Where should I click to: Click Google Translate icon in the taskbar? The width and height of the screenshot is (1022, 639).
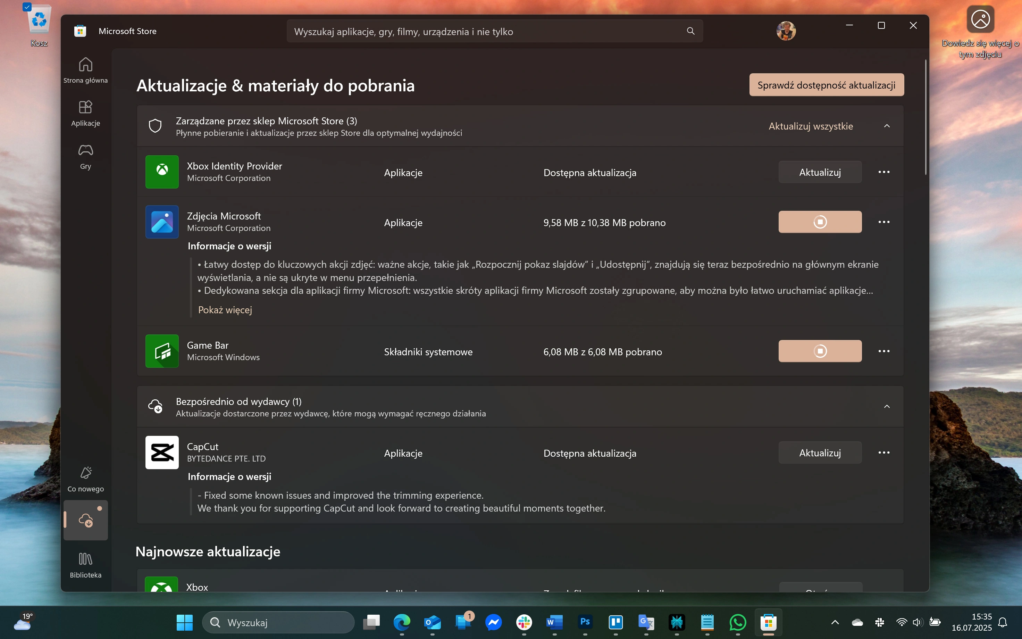(646, 622)
